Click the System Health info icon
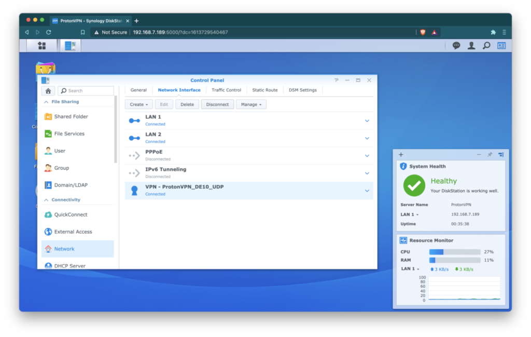 click(403, 167)
